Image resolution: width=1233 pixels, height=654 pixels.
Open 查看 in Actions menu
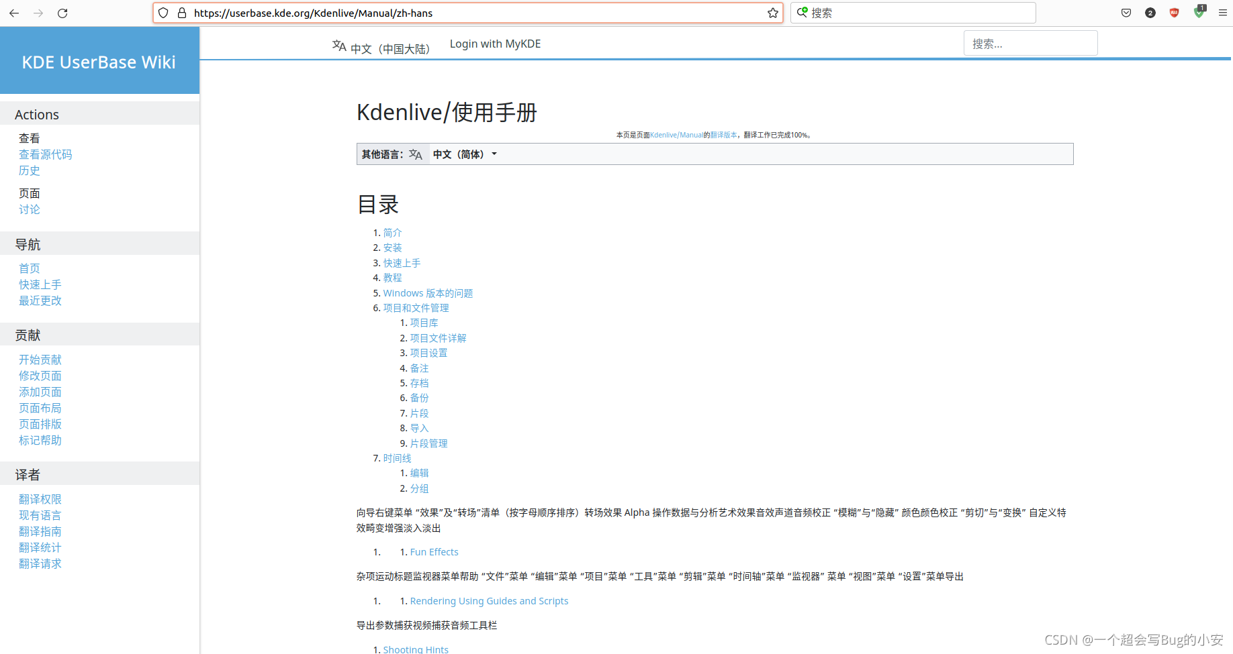click(x=30, y=138)
